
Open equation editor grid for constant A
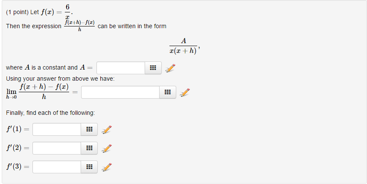(153, 68)
